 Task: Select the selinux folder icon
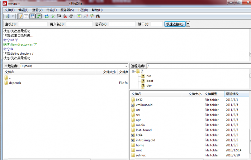click(133, 155)
